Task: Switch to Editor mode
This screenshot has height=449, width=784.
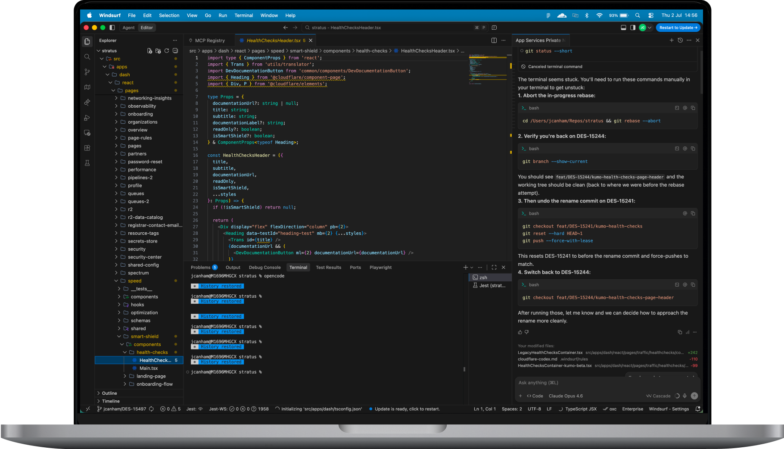Action: pyautogui.click(x=146, y=28)
